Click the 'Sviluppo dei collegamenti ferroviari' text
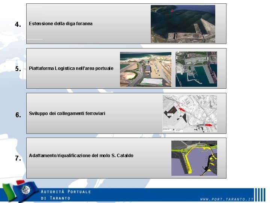Viewport: 270px width, 203px height. [67, 114]
